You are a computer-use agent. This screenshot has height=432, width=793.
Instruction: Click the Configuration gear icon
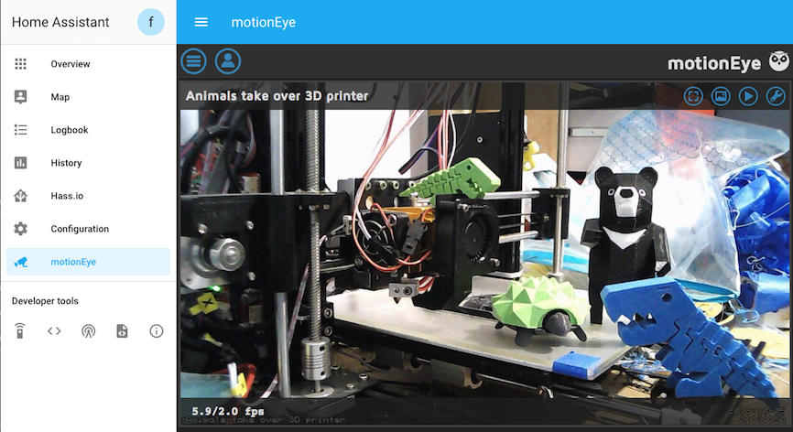[21, 229]
